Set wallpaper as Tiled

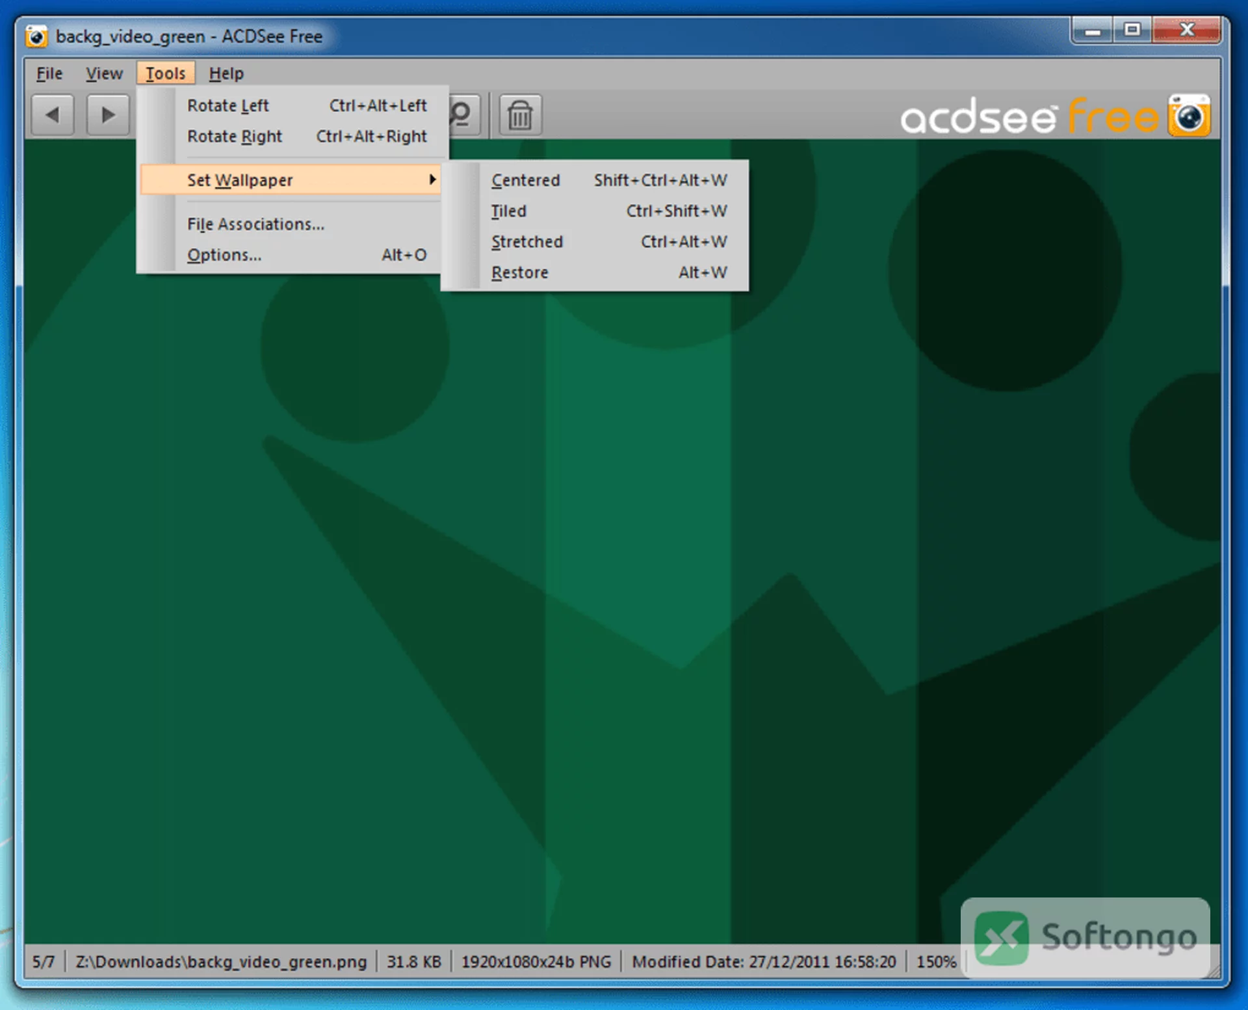tap(595, 211)
